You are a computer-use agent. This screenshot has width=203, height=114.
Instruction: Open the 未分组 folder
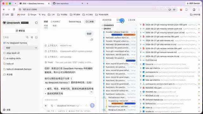click(9, 74)
